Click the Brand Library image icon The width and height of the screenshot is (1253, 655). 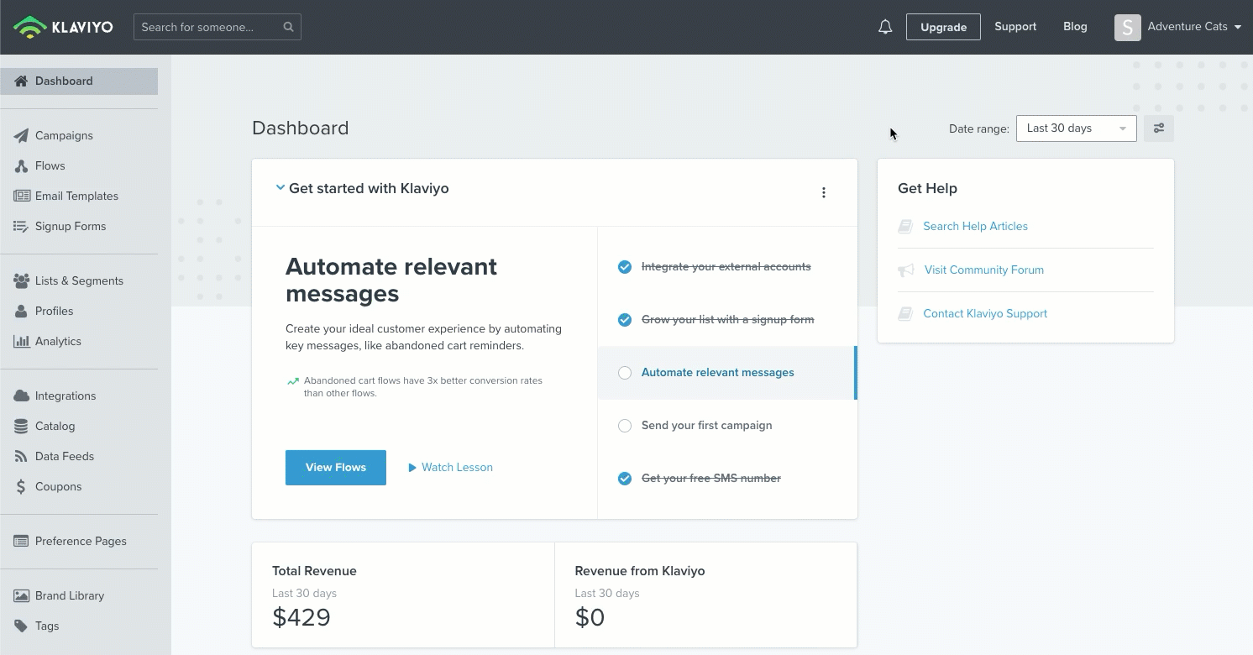pos(21,596)
